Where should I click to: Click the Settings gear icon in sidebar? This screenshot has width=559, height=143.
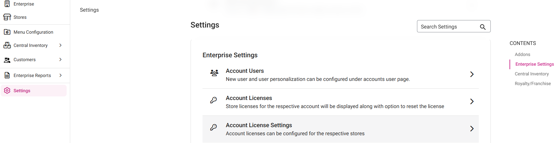[7, 91]
